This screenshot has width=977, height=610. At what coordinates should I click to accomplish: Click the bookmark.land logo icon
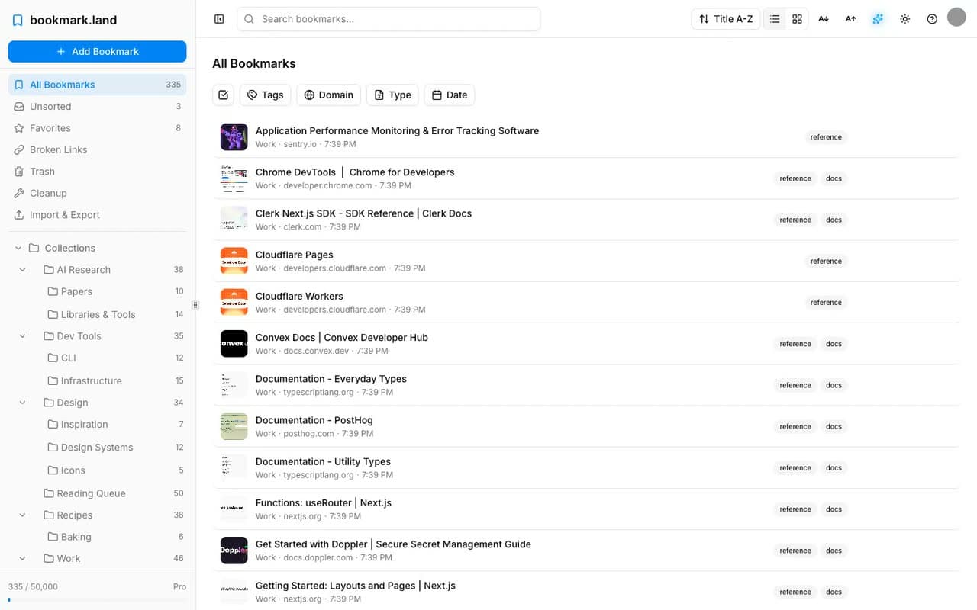18,21
